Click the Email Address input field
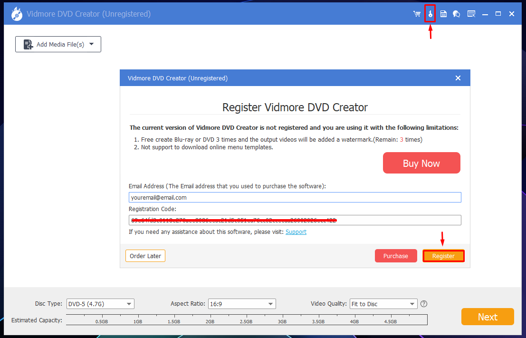Screen dimensions: 526x338 (x=295, y=197)
